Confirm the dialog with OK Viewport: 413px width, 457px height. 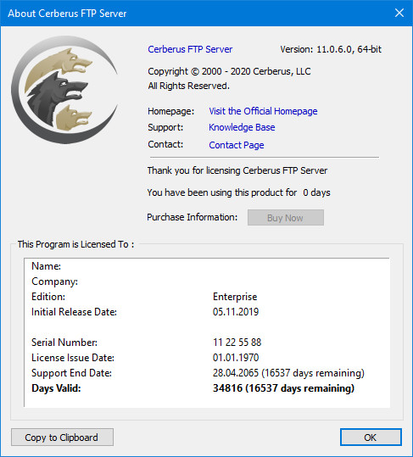371,437
